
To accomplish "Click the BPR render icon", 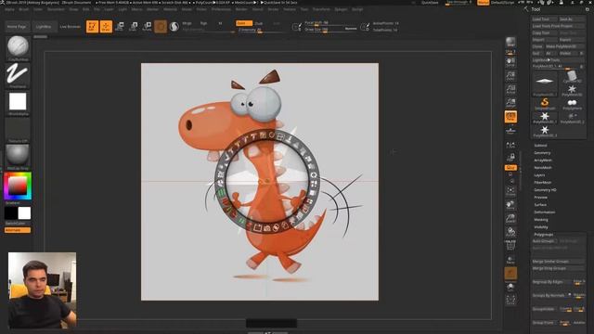I will click(x=510, y=43).
